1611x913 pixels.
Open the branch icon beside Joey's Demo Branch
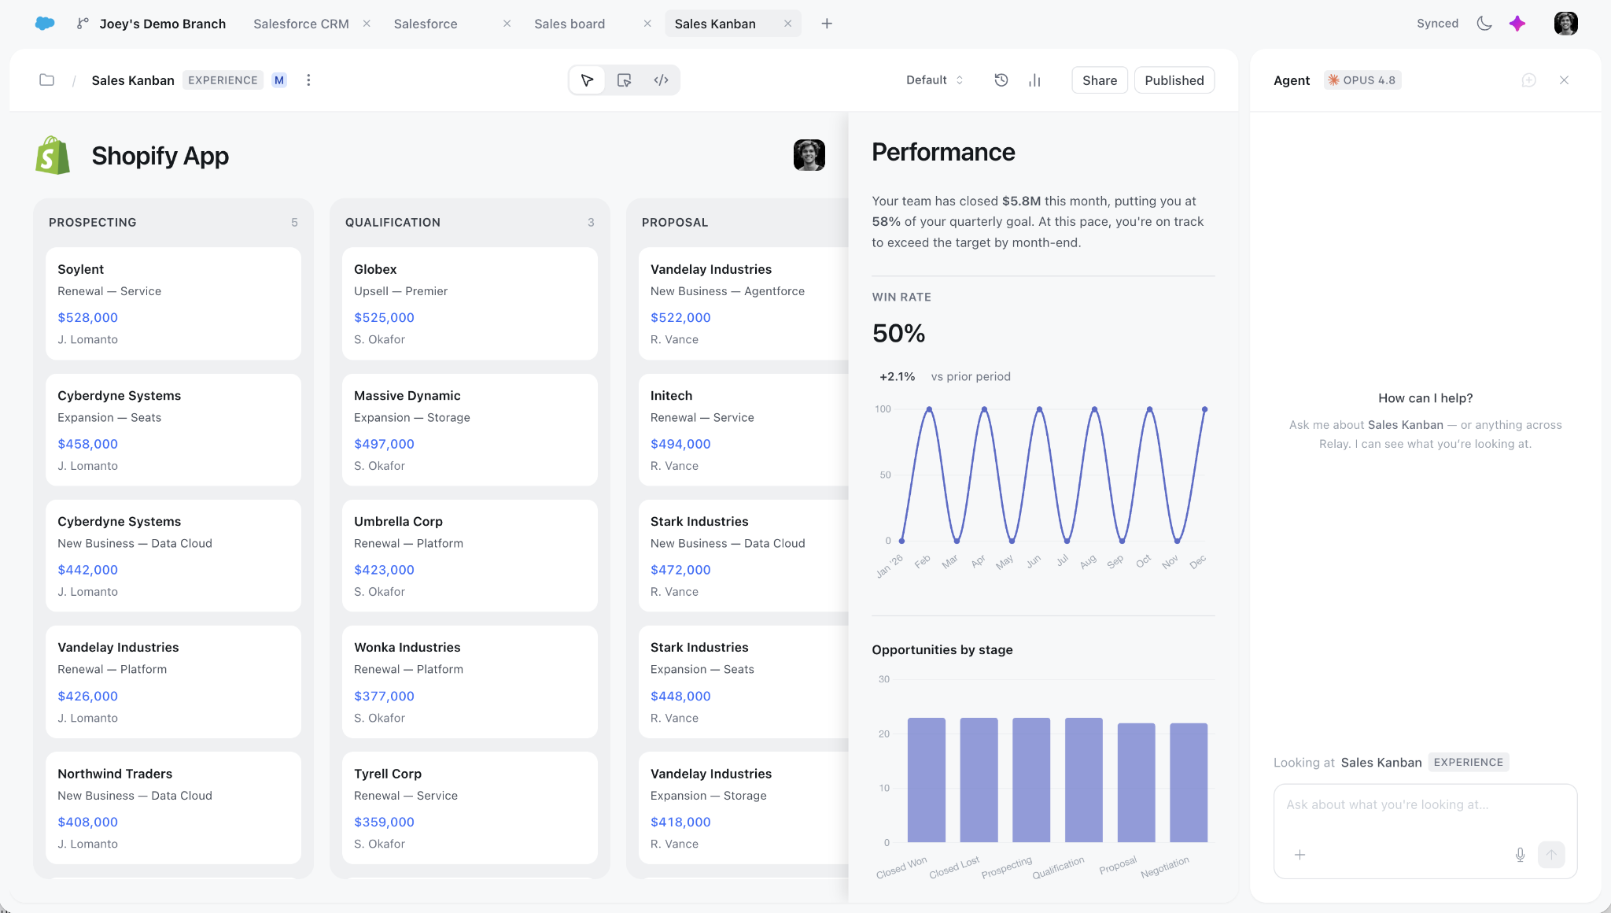coord(83,24)
